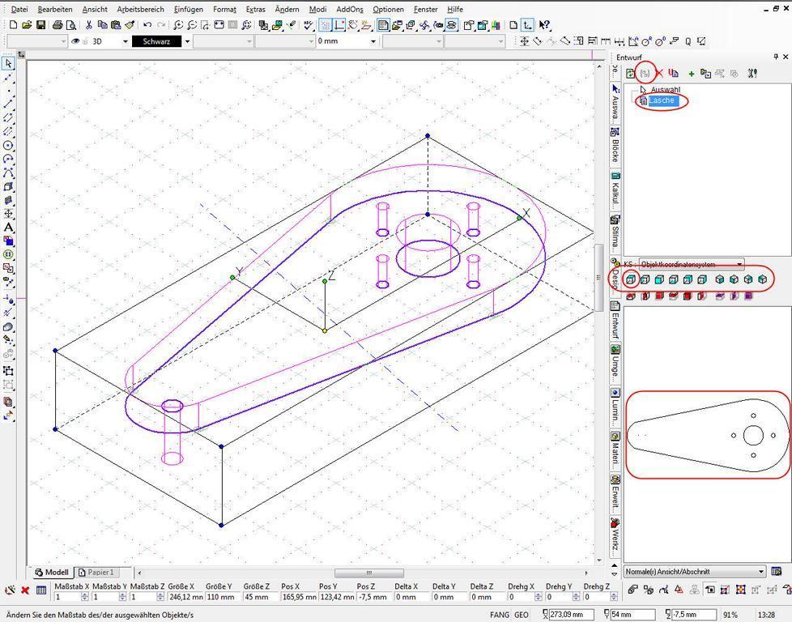
Task: Click the Blöcke side panel tab
Action: [615, 144]
